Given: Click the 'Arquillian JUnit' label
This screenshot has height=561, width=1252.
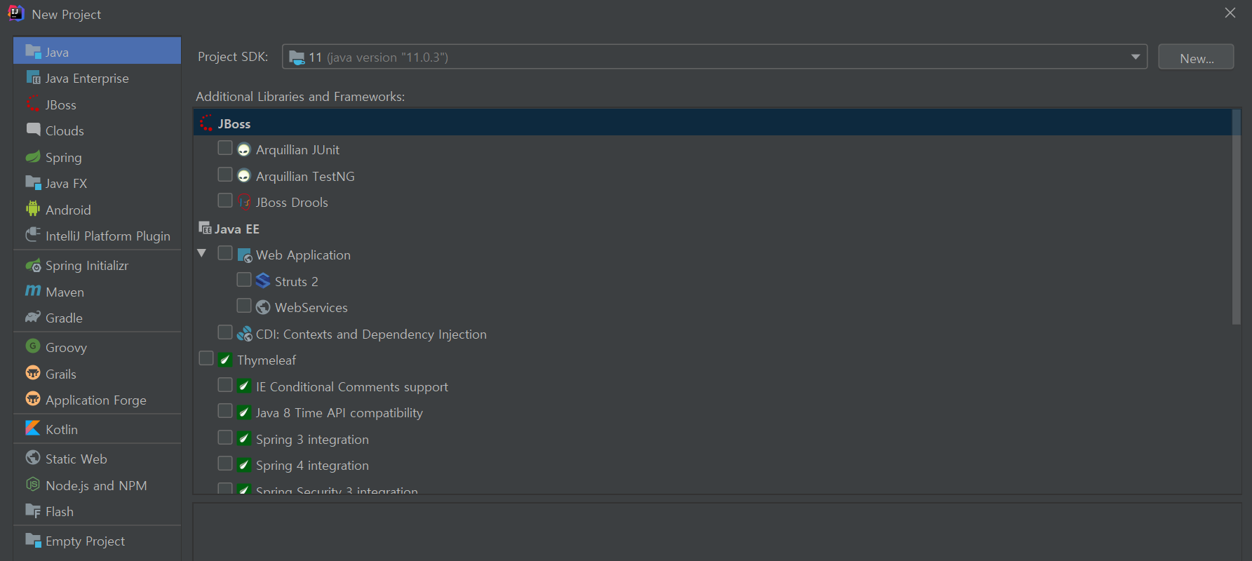Looking at the screenshot, I should tap(297, 149).
